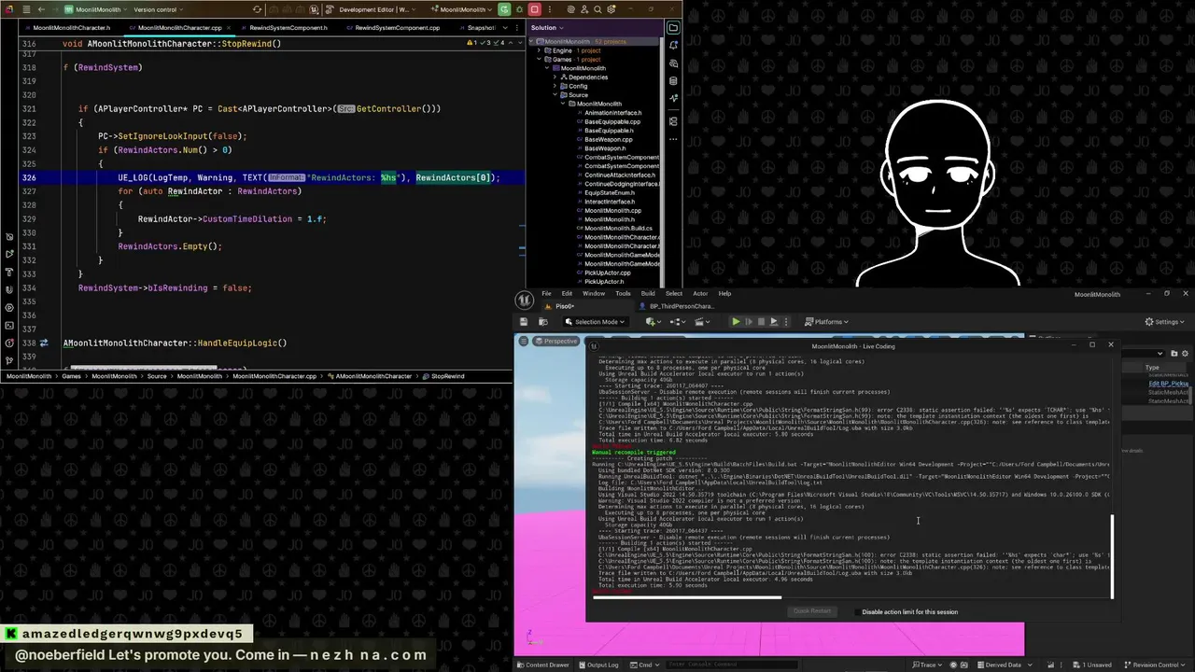Viewport: 1195px width, 672px height.
Task: Select BaseEquippable.cpp in Solution tree
Action: point(612,121)
